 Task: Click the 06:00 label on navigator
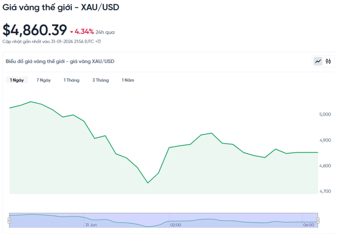click(308, 225)
